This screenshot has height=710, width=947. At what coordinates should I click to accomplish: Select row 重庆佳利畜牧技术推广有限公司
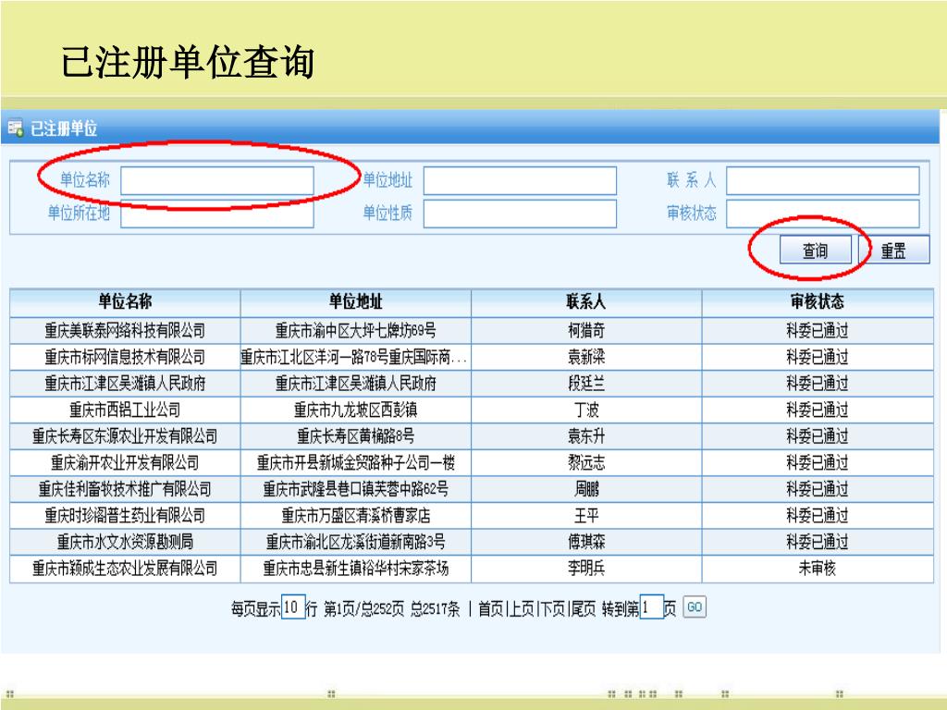472,489
